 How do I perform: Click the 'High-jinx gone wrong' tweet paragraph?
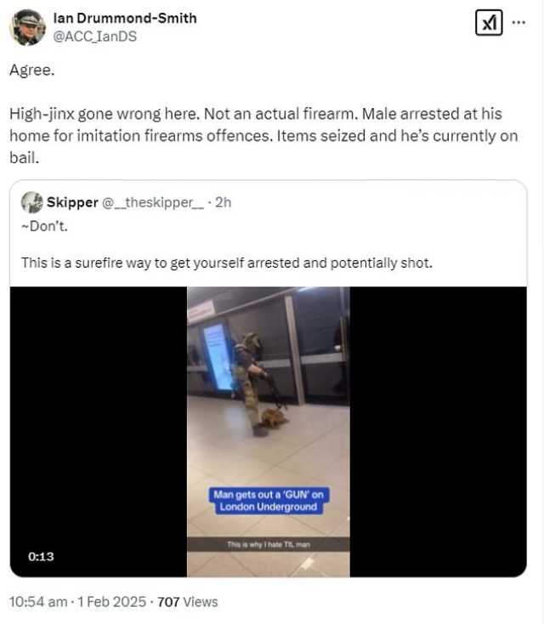[263, 136]
